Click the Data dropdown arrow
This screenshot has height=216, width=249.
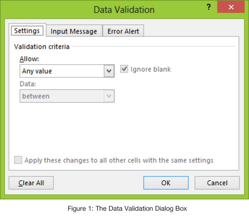pos(109,96)
